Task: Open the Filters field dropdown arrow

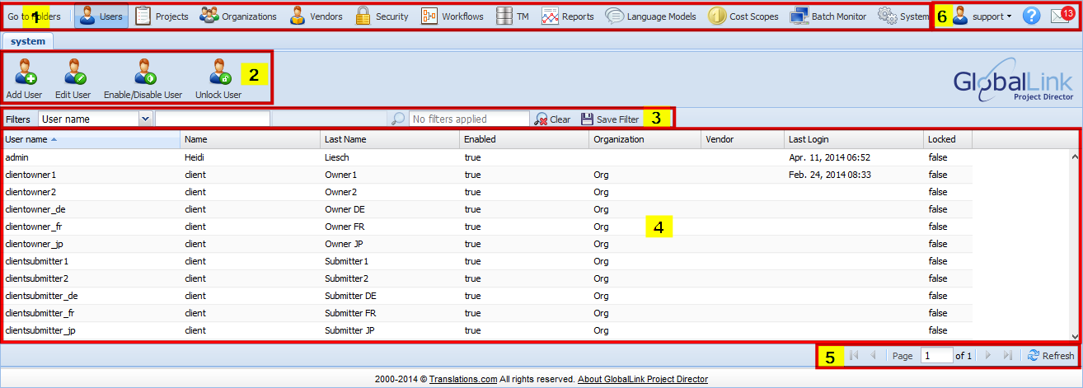Action: [146, 119]
